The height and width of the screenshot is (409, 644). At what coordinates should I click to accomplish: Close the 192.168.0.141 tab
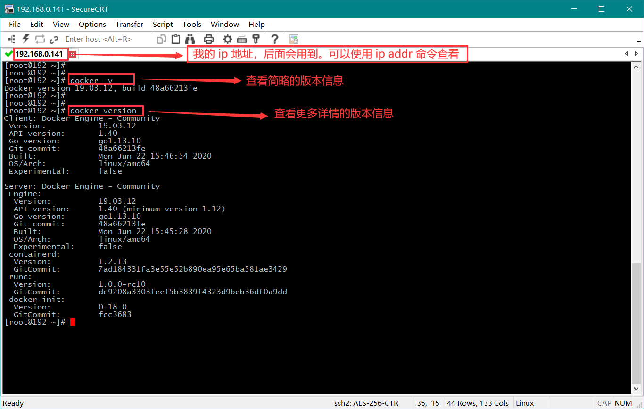72,55
